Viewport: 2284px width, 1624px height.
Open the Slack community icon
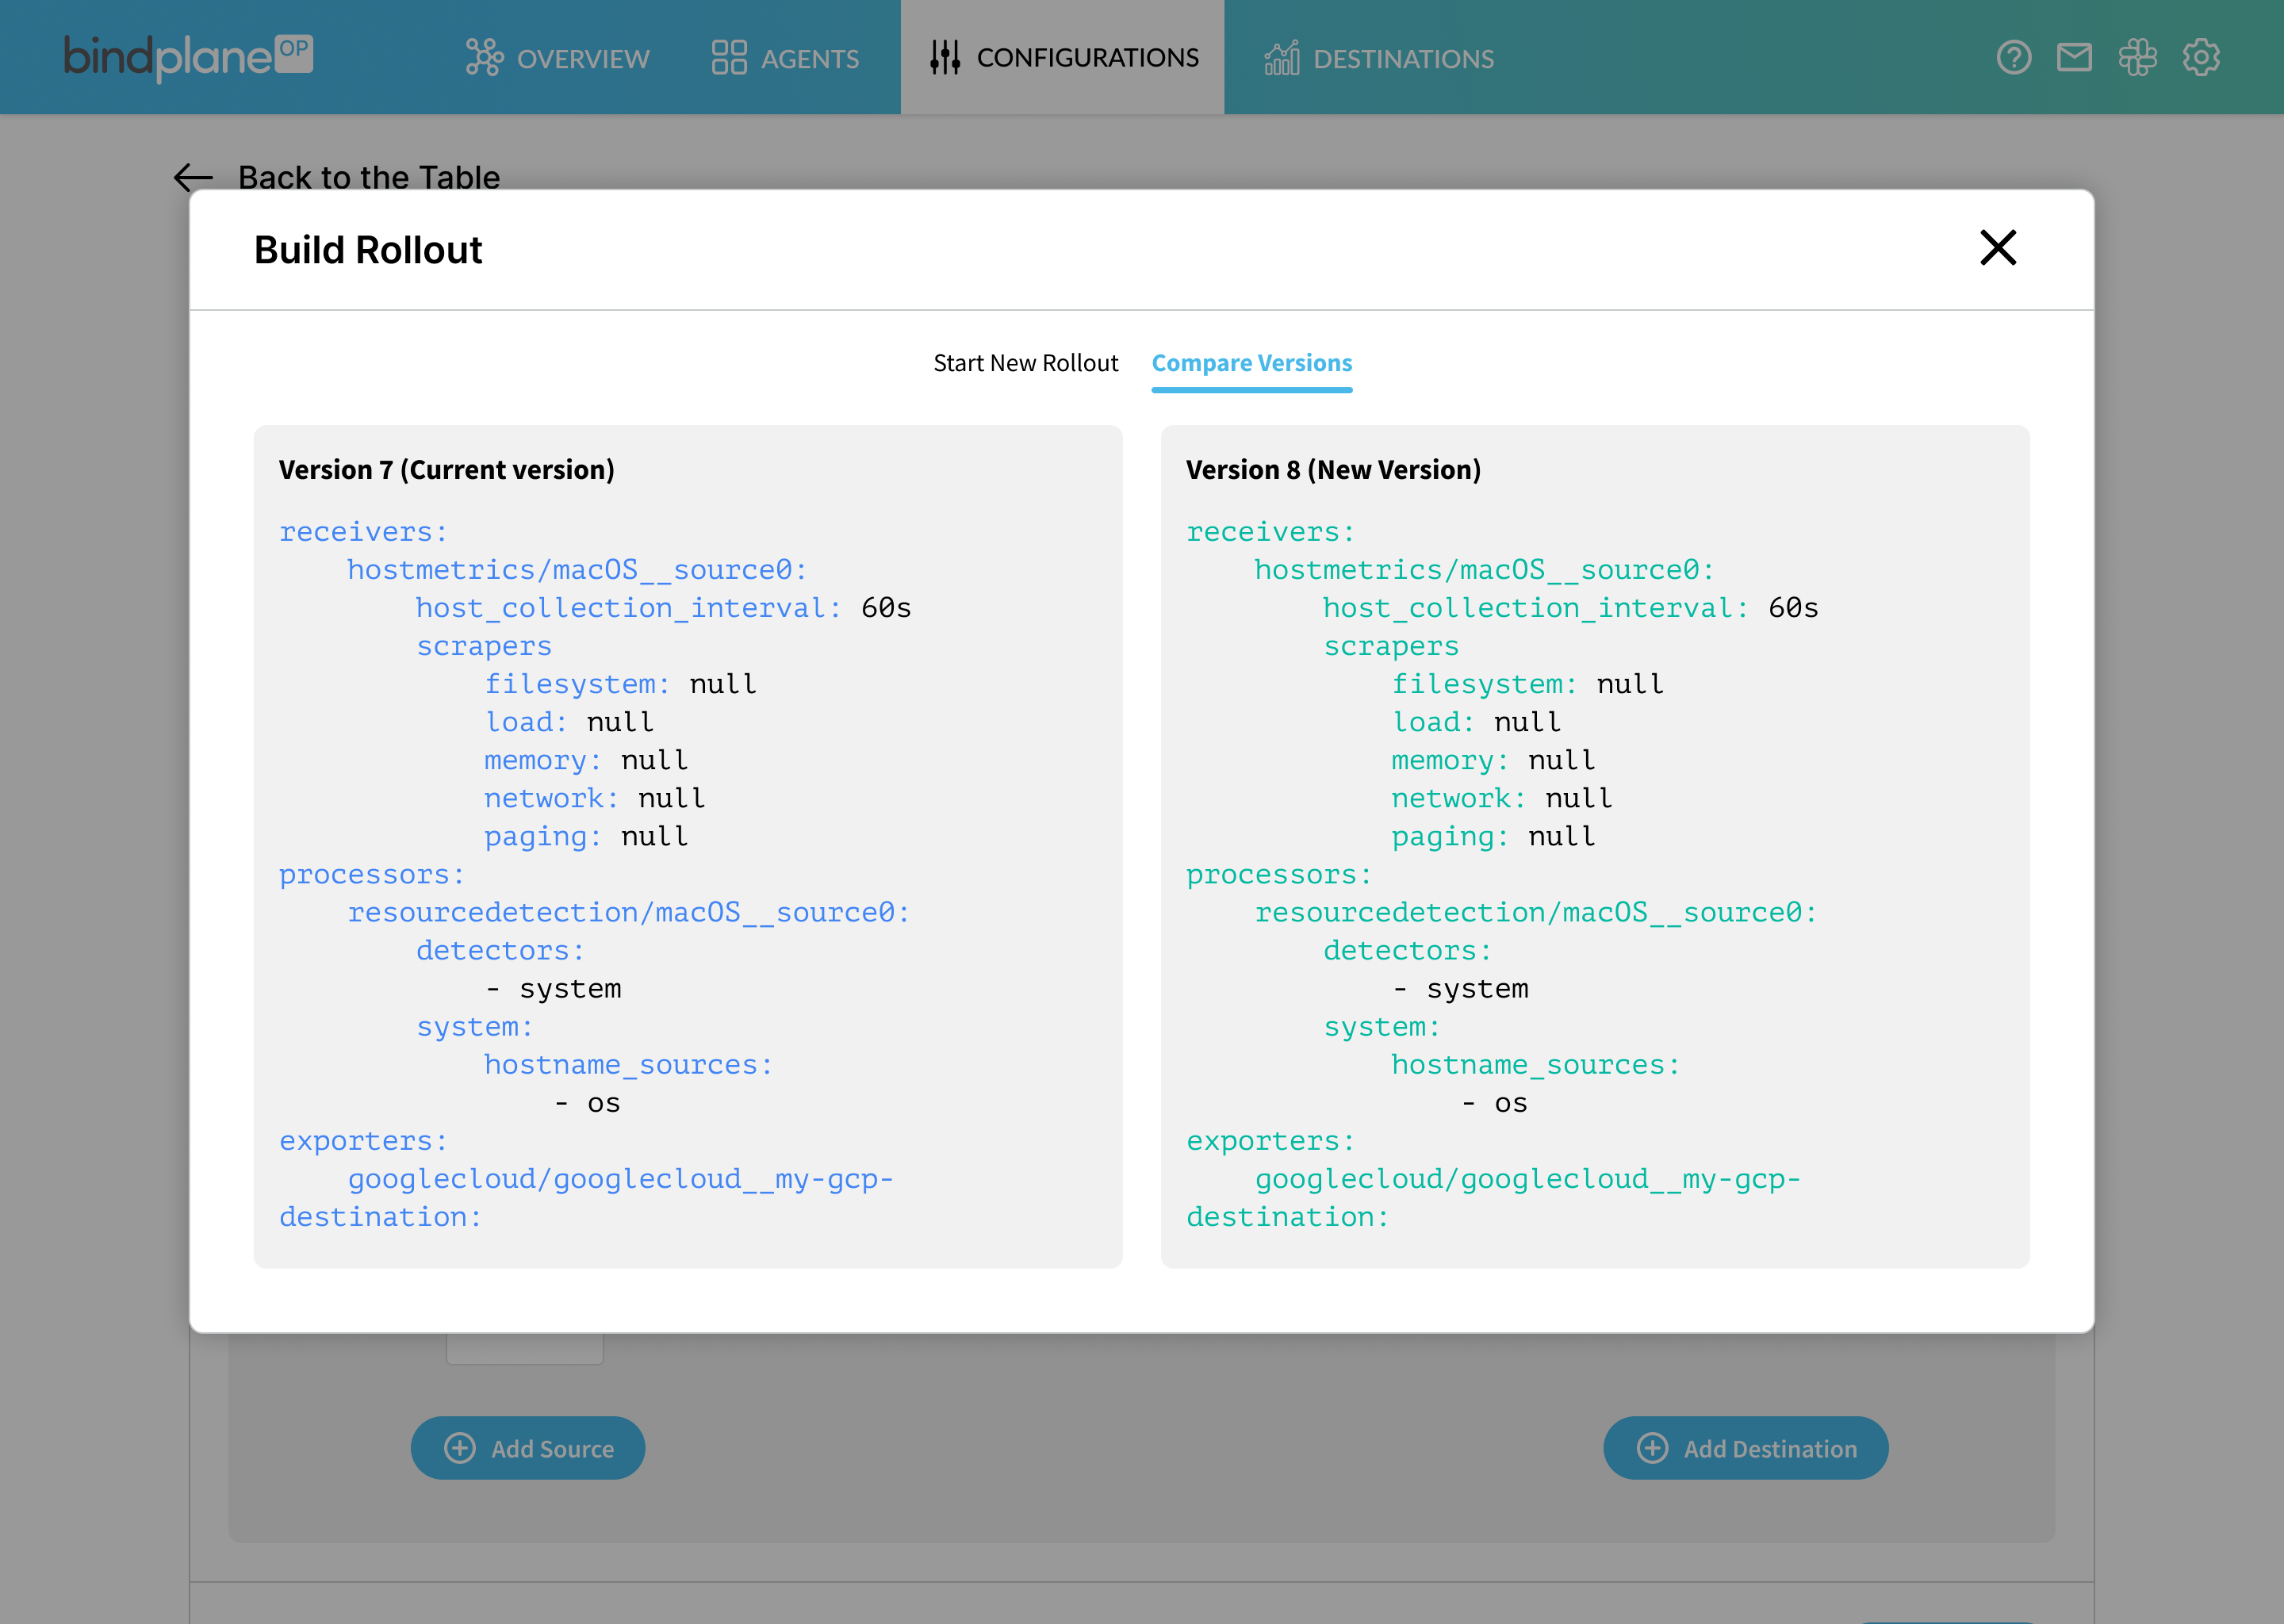click(2137, 58)
